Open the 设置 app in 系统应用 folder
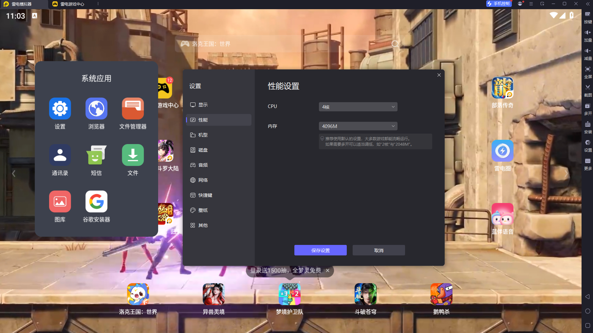Viewport: 593px width, 333px height. tap(60, 108)
